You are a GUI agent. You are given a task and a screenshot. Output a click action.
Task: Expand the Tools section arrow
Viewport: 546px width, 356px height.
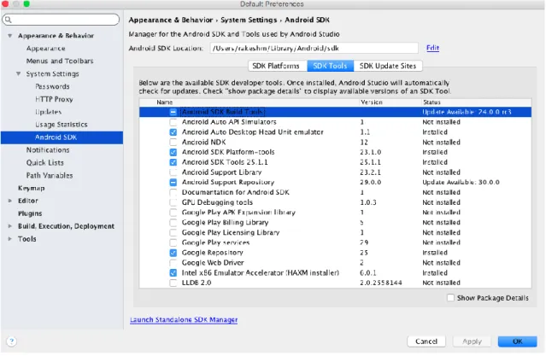point(10,239)
